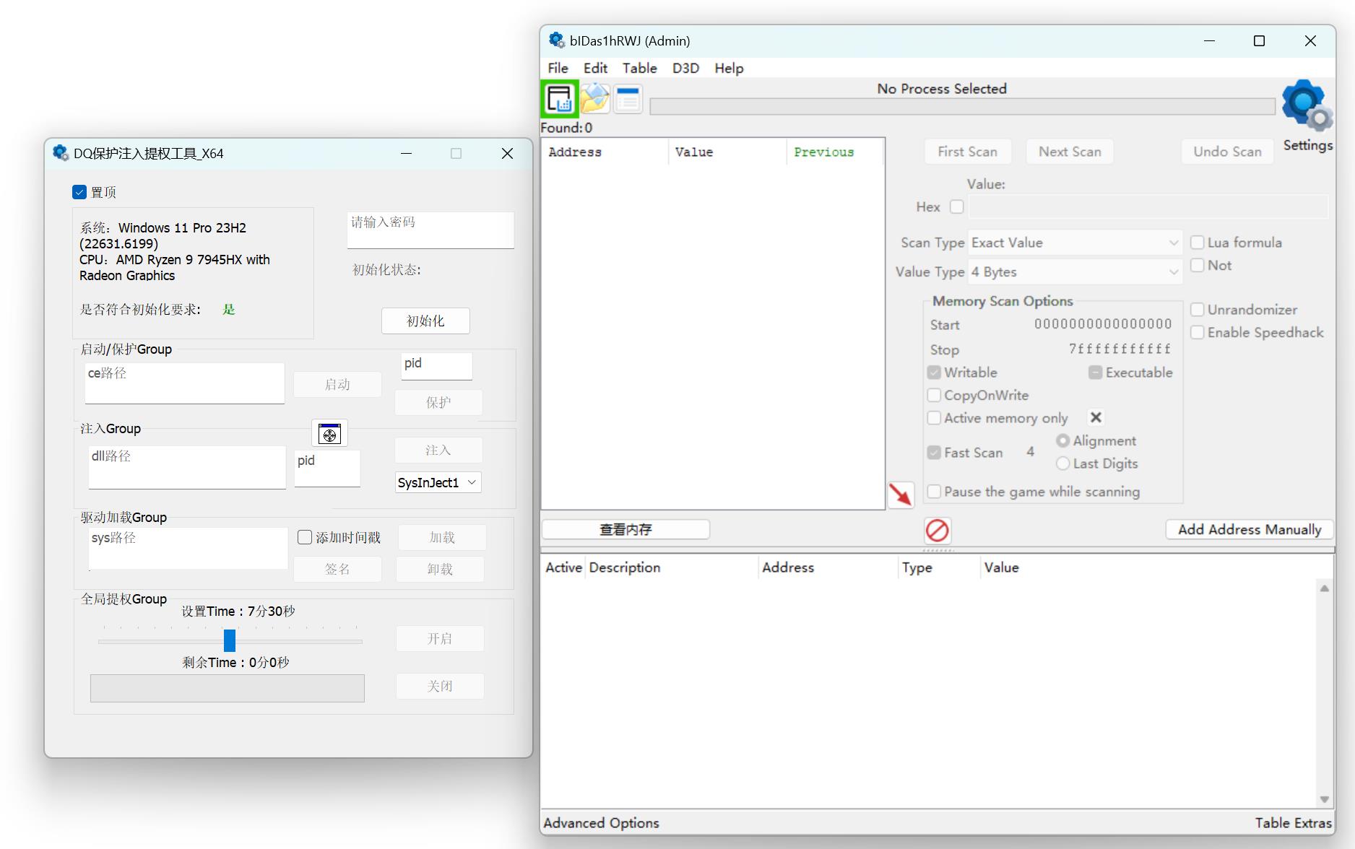Image resolution: width=1355 pixels, height=849 pixels.
Task: Open the D3D menu
Action: pyautogui.click(x=685, y=68)
